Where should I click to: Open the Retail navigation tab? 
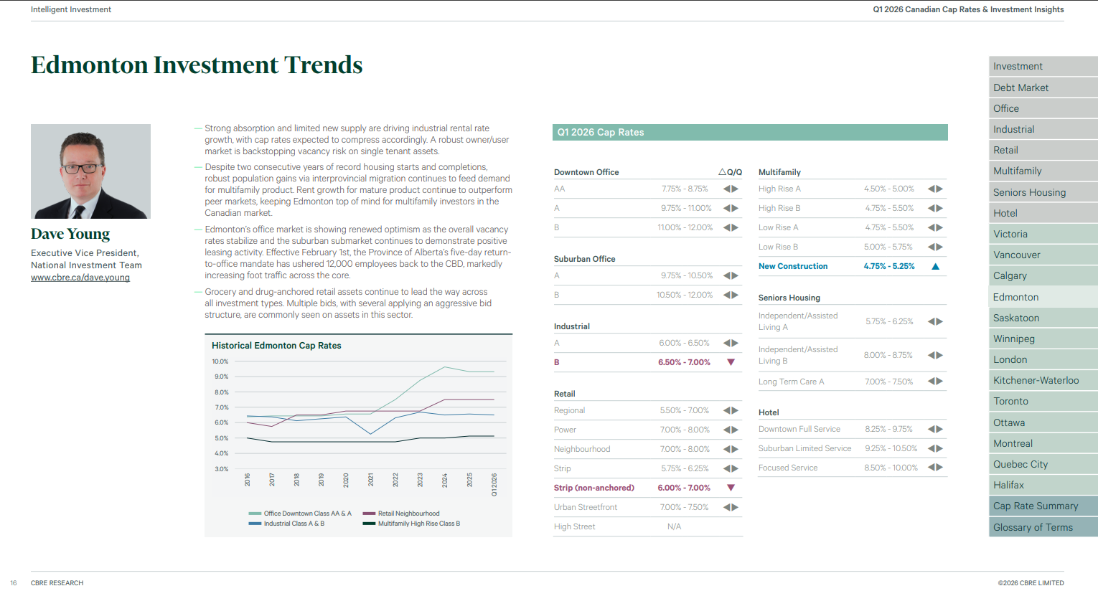[x=1043, y=150]
